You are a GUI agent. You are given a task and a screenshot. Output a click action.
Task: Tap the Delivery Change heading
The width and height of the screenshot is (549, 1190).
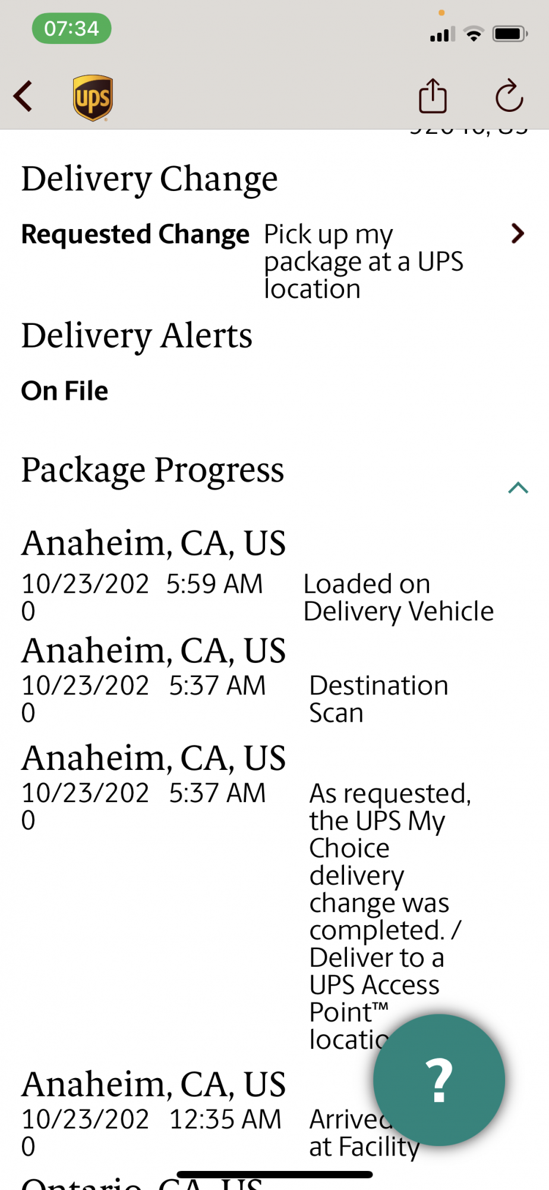point(150,179)
